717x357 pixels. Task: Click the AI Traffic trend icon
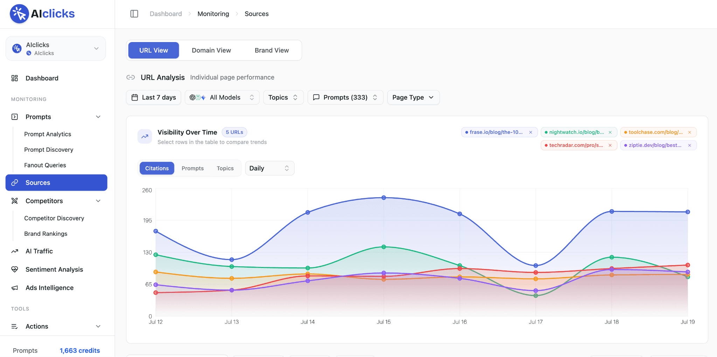(15, 251)
